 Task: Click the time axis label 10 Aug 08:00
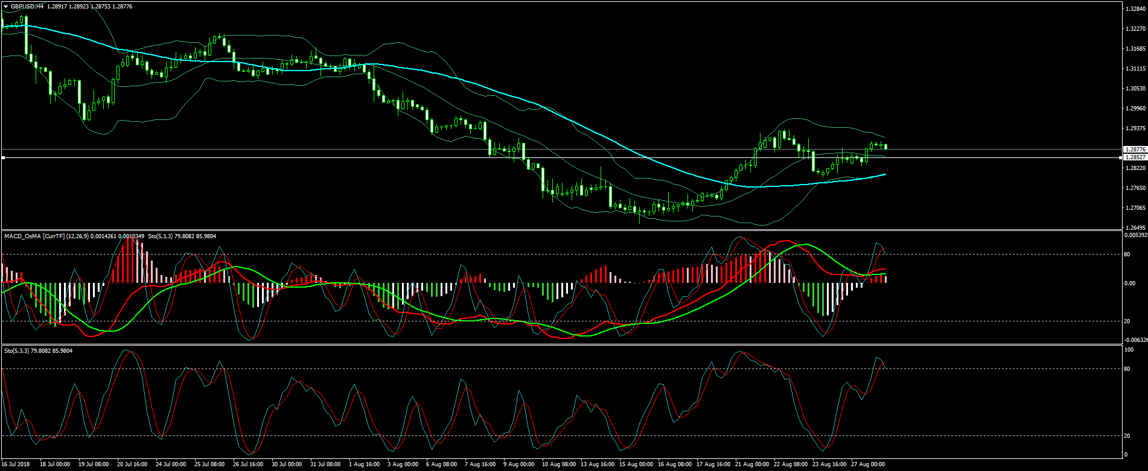point(559,464)
